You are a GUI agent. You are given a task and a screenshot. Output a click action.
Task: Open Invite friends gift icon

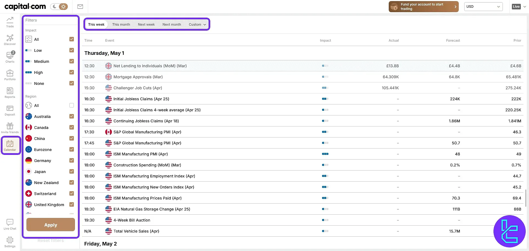point(10,128)
